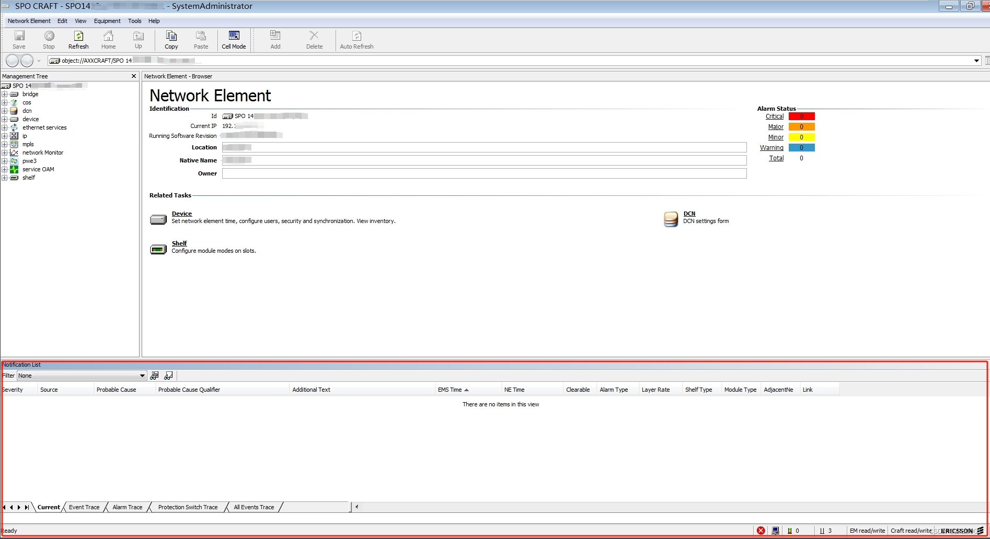The image size is (990, 539).
Task: Expand the bridge tree node
Action: [4, 95]
